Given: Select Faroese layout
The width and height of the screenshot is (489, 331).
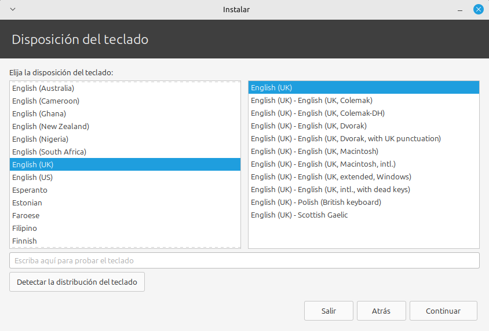Looking at the screenshot, I should 125,215.
